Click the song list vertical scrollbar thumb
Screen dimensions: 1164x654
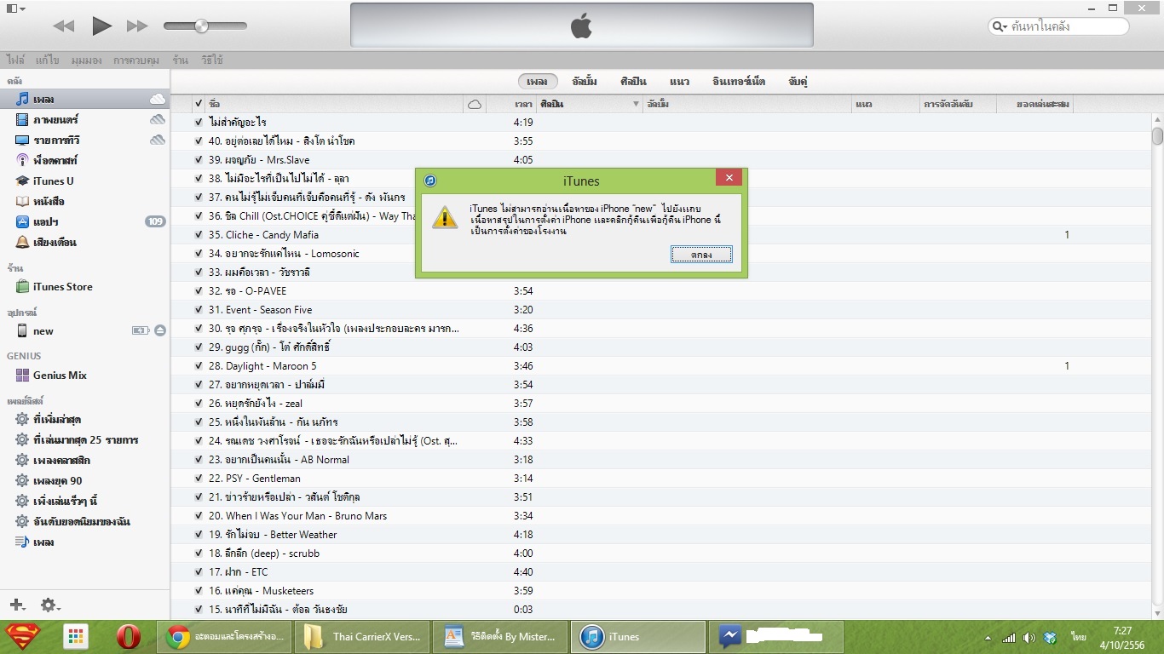click(x=1157, y=136)
